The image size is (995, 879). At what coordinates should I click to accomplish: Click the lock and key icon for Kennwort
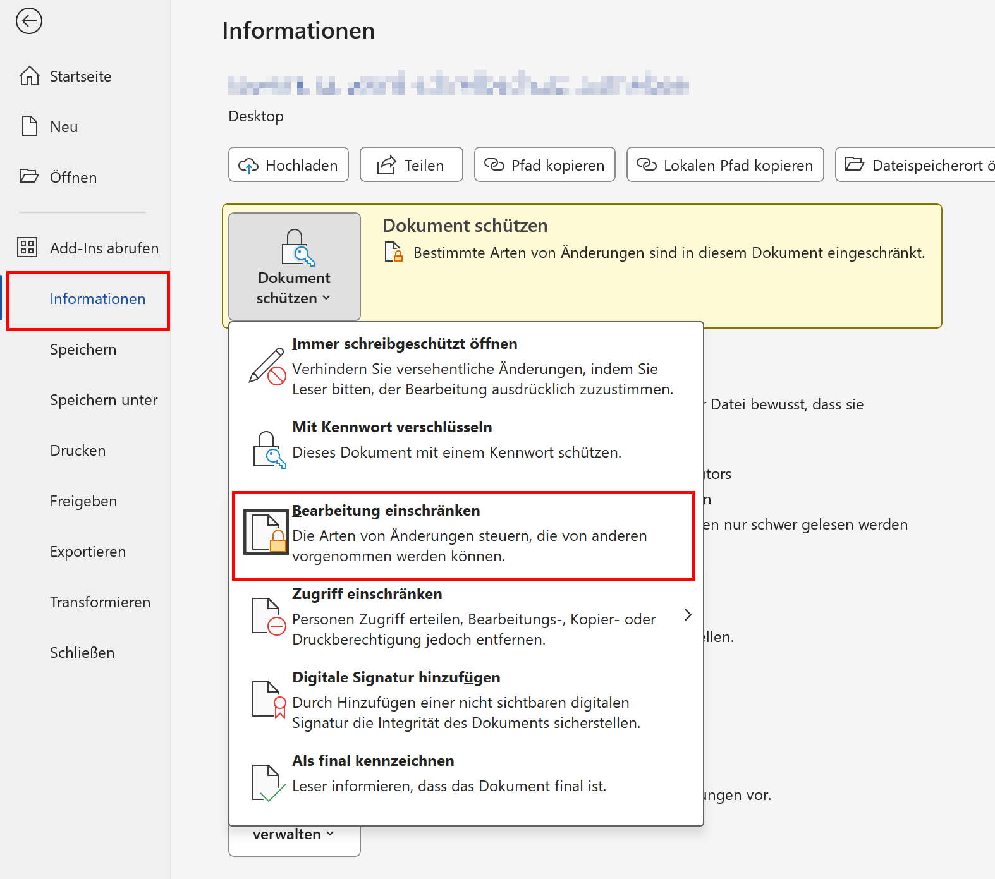click(x=269, y=450)
